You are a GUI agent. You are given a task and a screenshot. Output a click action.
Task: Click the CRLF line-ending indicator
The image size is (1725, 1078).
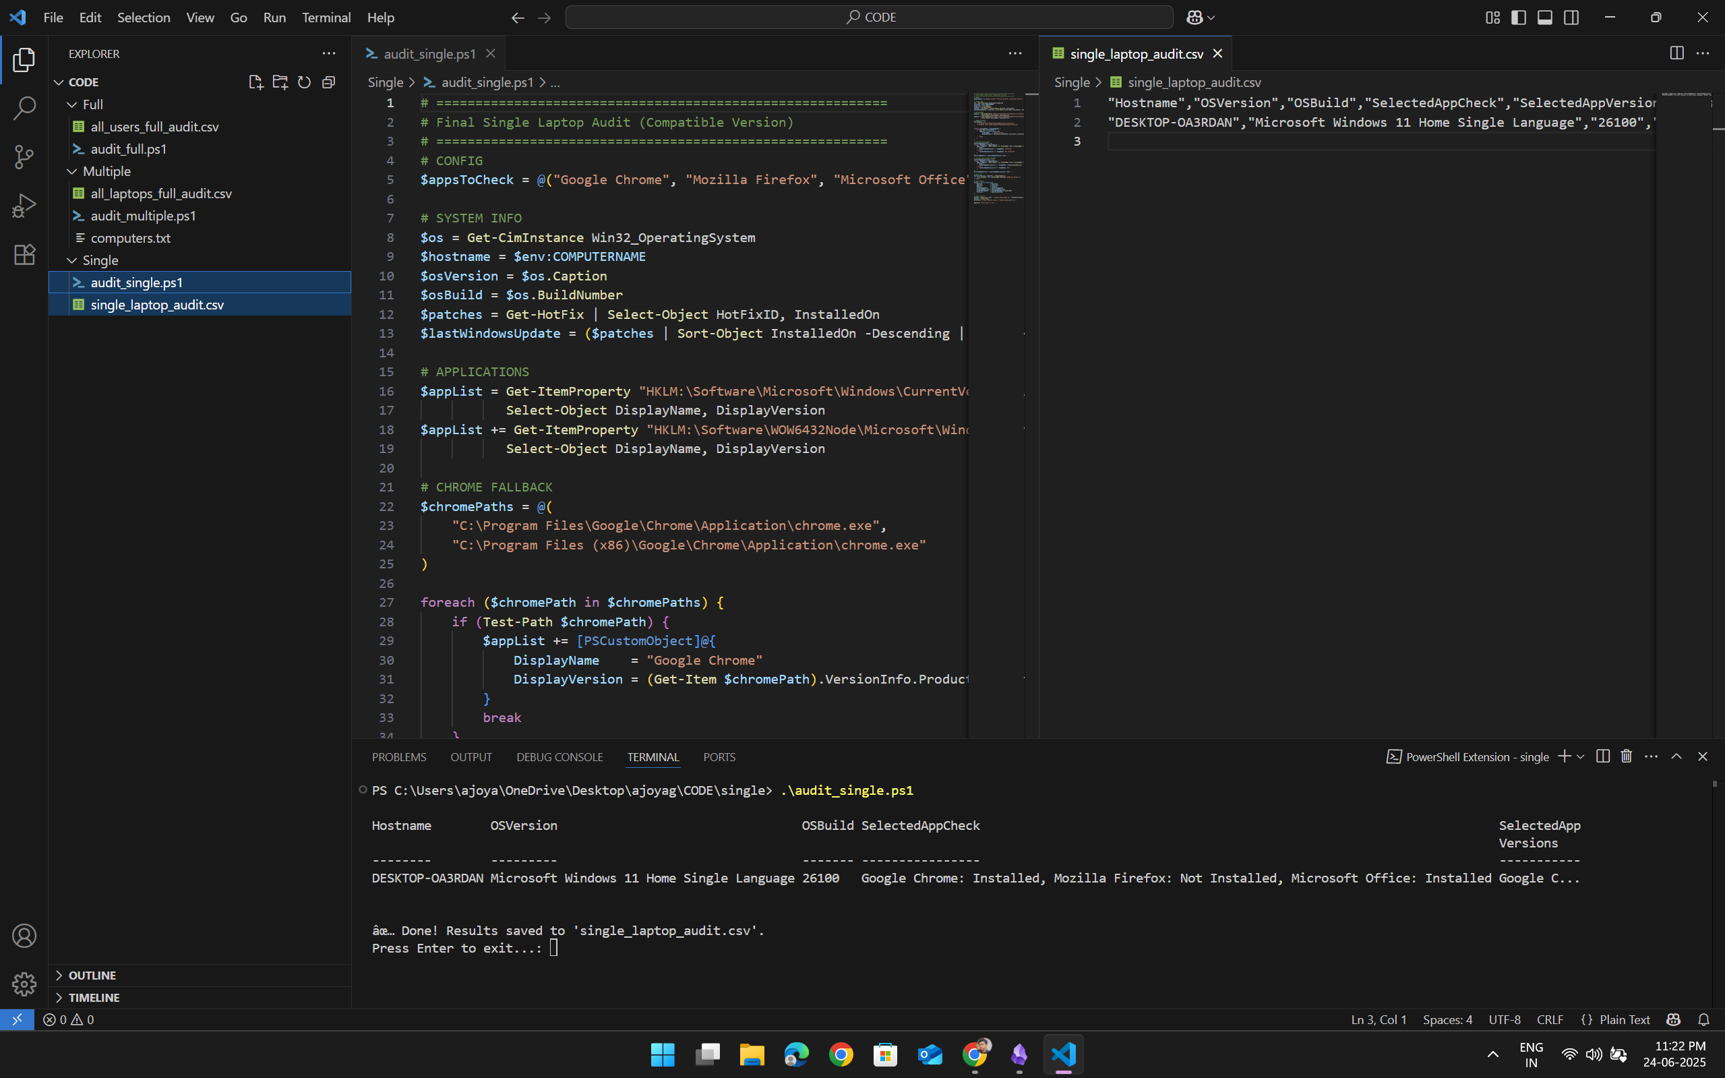pos(1550,1019)
